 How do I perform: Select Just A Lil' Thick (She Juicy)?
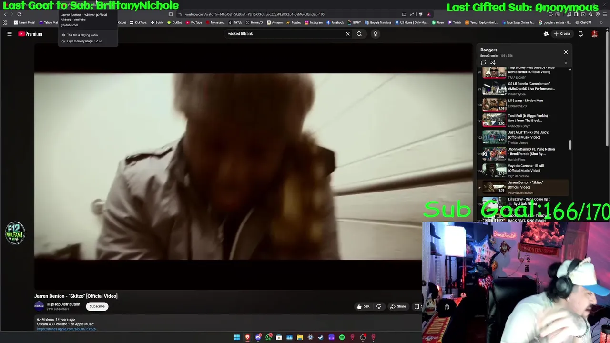[523, 137]
